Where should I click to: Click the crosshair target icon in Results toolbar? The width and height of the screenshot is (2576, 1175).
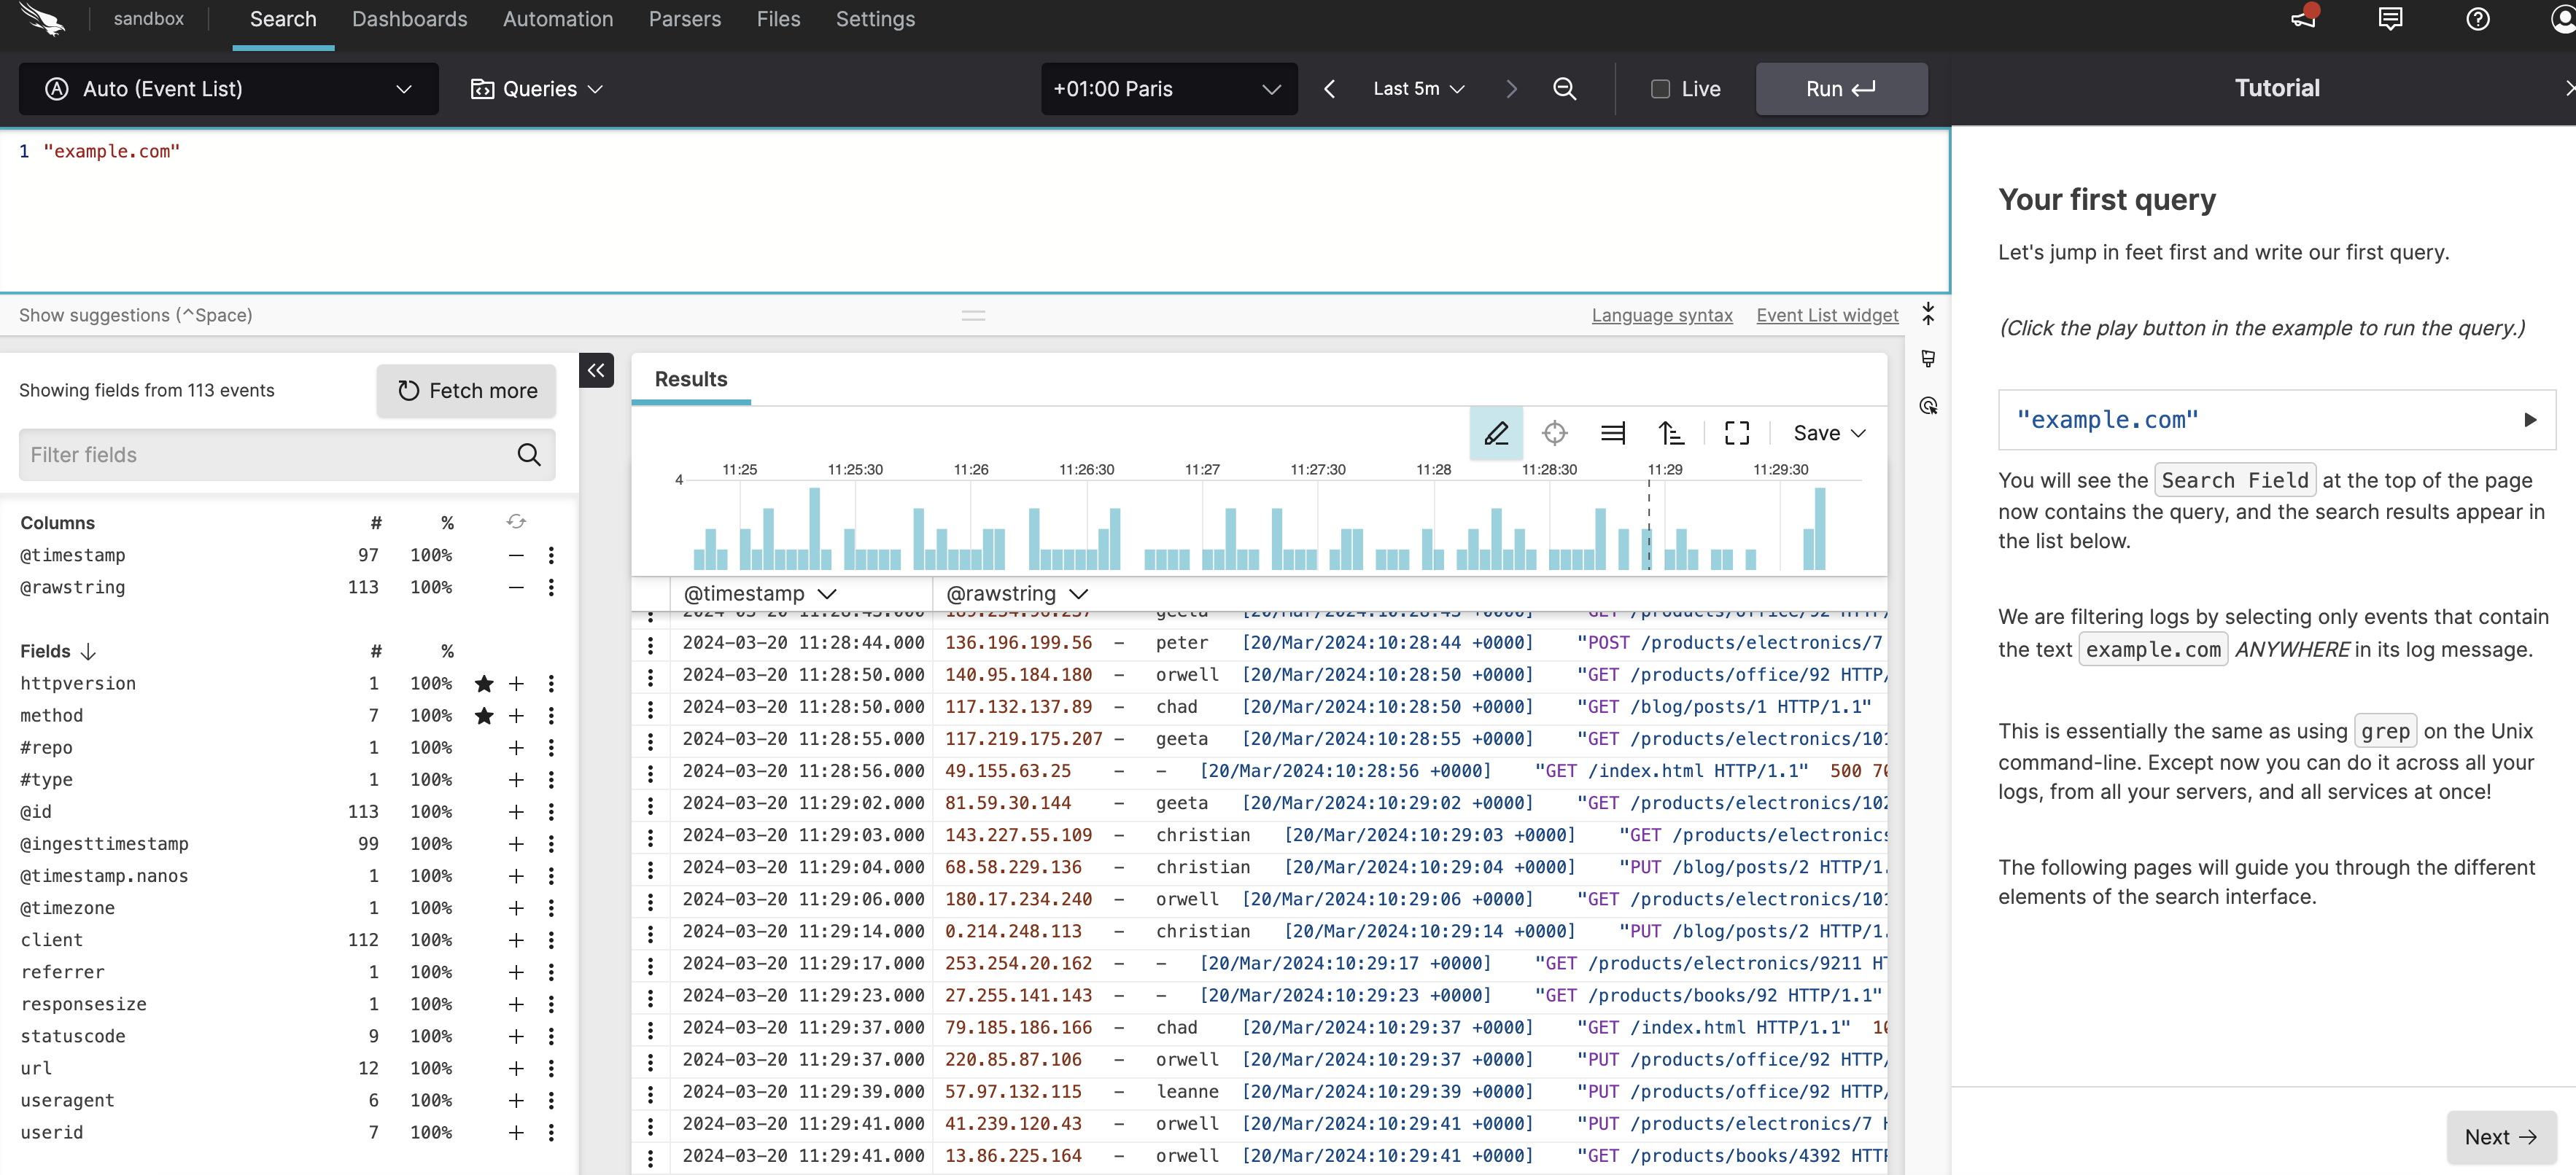pos(1554,434)
